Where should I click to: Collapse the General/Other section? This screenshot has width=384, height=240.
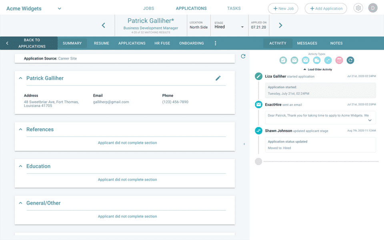[20, 203]
